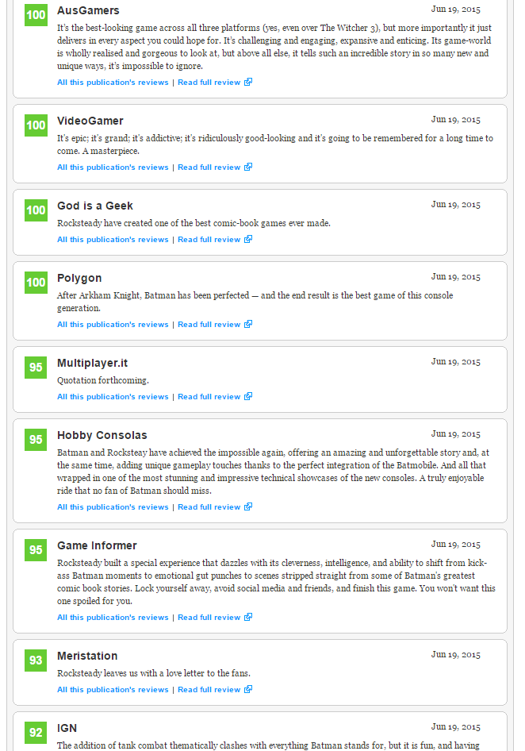525x751 pixels.
Task: Read full review from AusGamers
Action: click(x=209, y=83)
